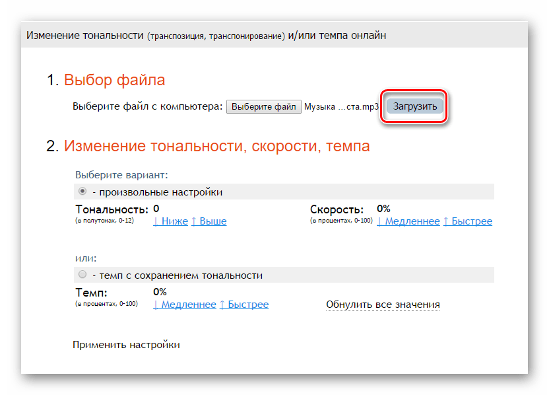Viewport: 549px width, 395px height.
Task: Click the Скорость percentage value "0%"
Action: click(383, 209)
